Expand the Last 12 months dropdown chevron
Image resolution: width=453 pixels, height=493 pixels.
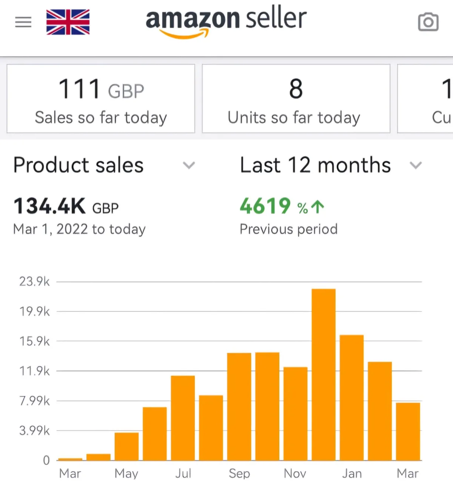click(416, 165)
